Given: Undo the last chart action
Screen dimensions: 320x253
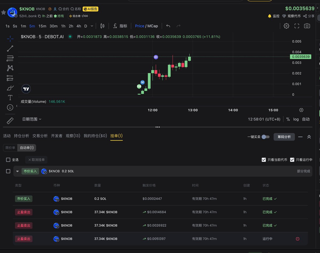Looking at the screenshot, I should click(x=168, y=26).
